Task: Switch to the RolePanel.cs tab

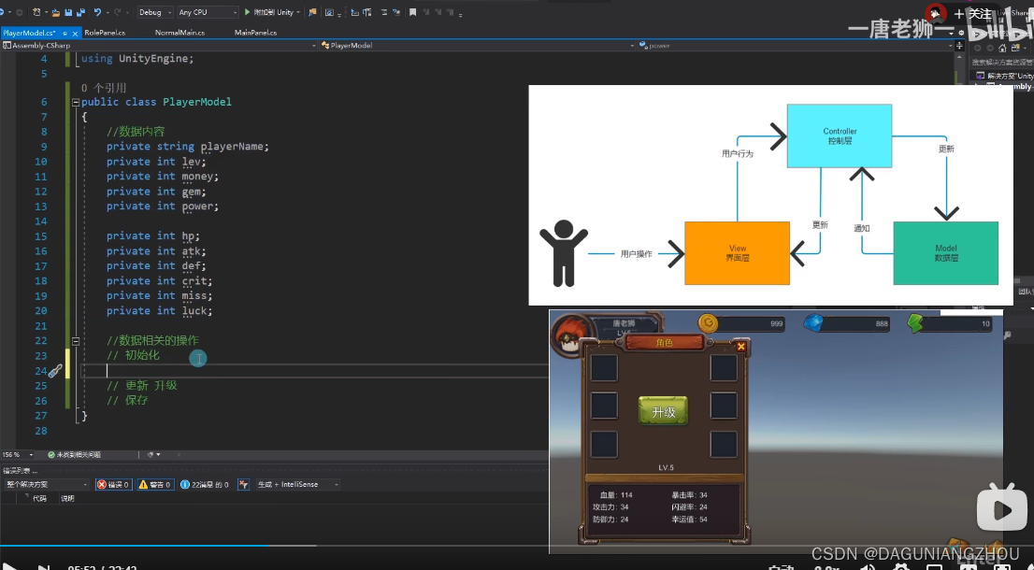Action: [x=105, y=33]
